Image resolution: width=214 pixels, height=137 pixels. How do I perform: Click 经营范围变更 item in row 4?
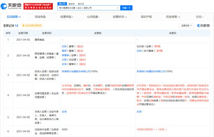47,95
